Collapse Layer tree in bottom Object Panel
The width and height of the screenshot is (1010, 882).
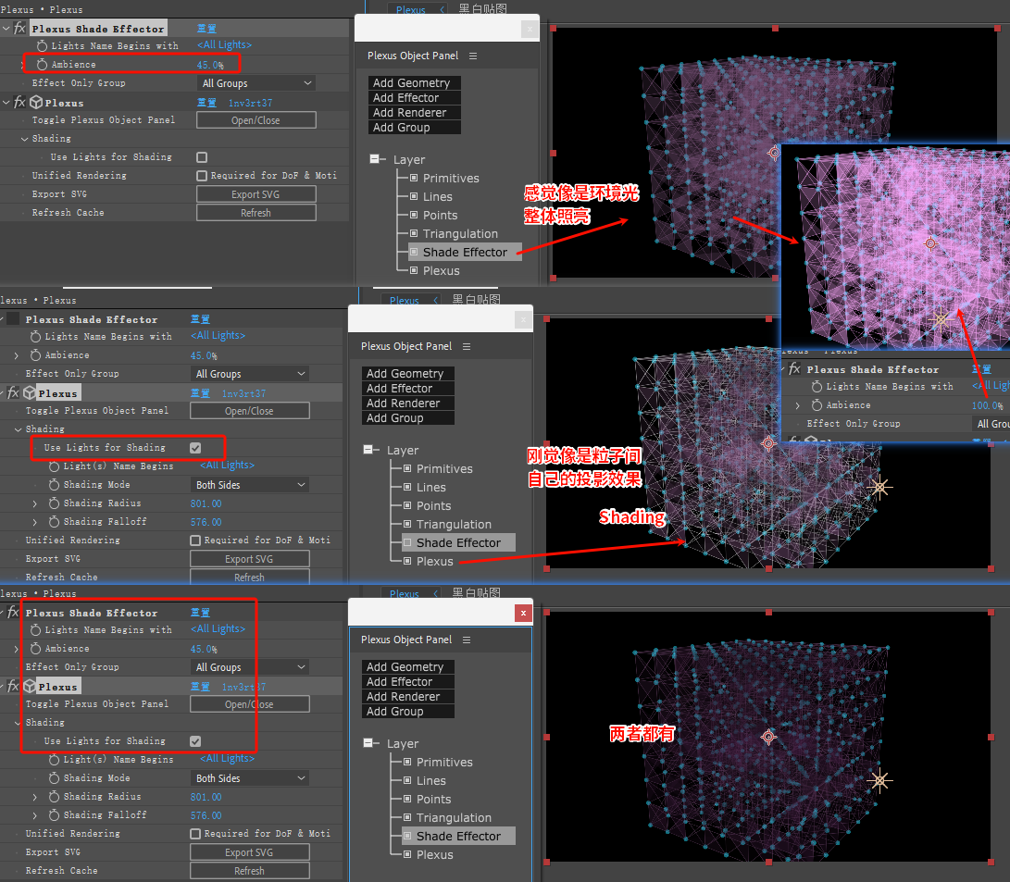coord(368,743)
